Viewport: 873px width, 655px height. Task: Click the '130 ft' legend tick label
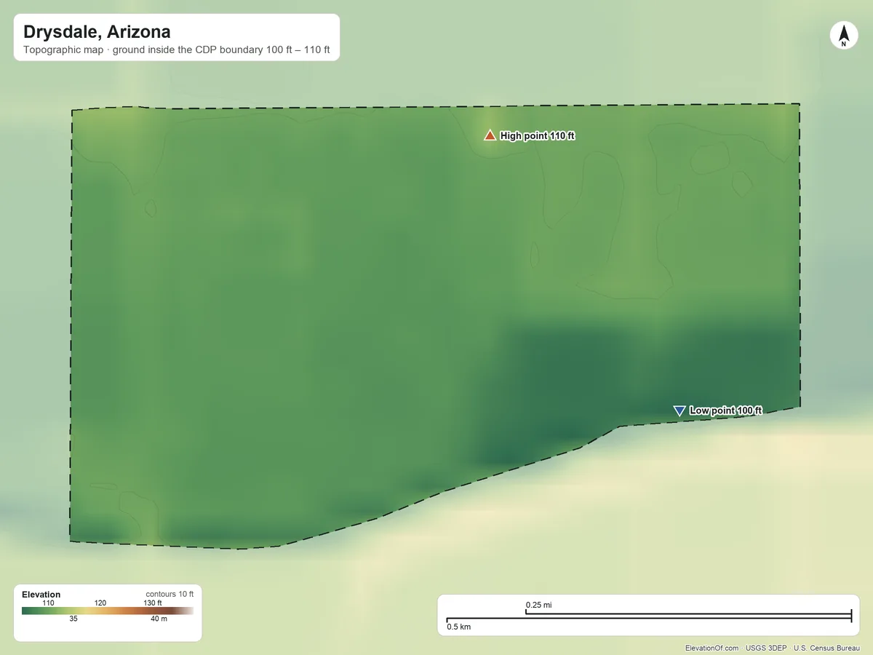tap(153, 603)
